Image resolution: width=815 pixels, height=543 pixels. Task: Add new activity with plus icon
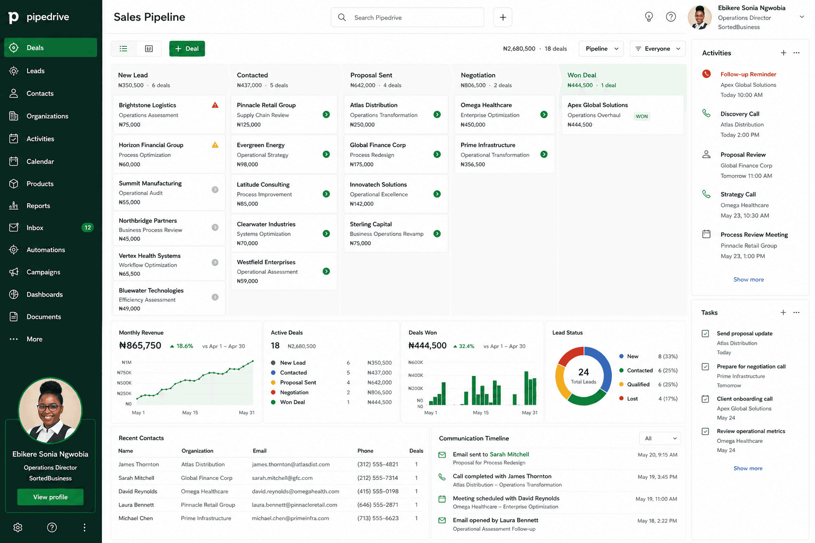[783, 53]
